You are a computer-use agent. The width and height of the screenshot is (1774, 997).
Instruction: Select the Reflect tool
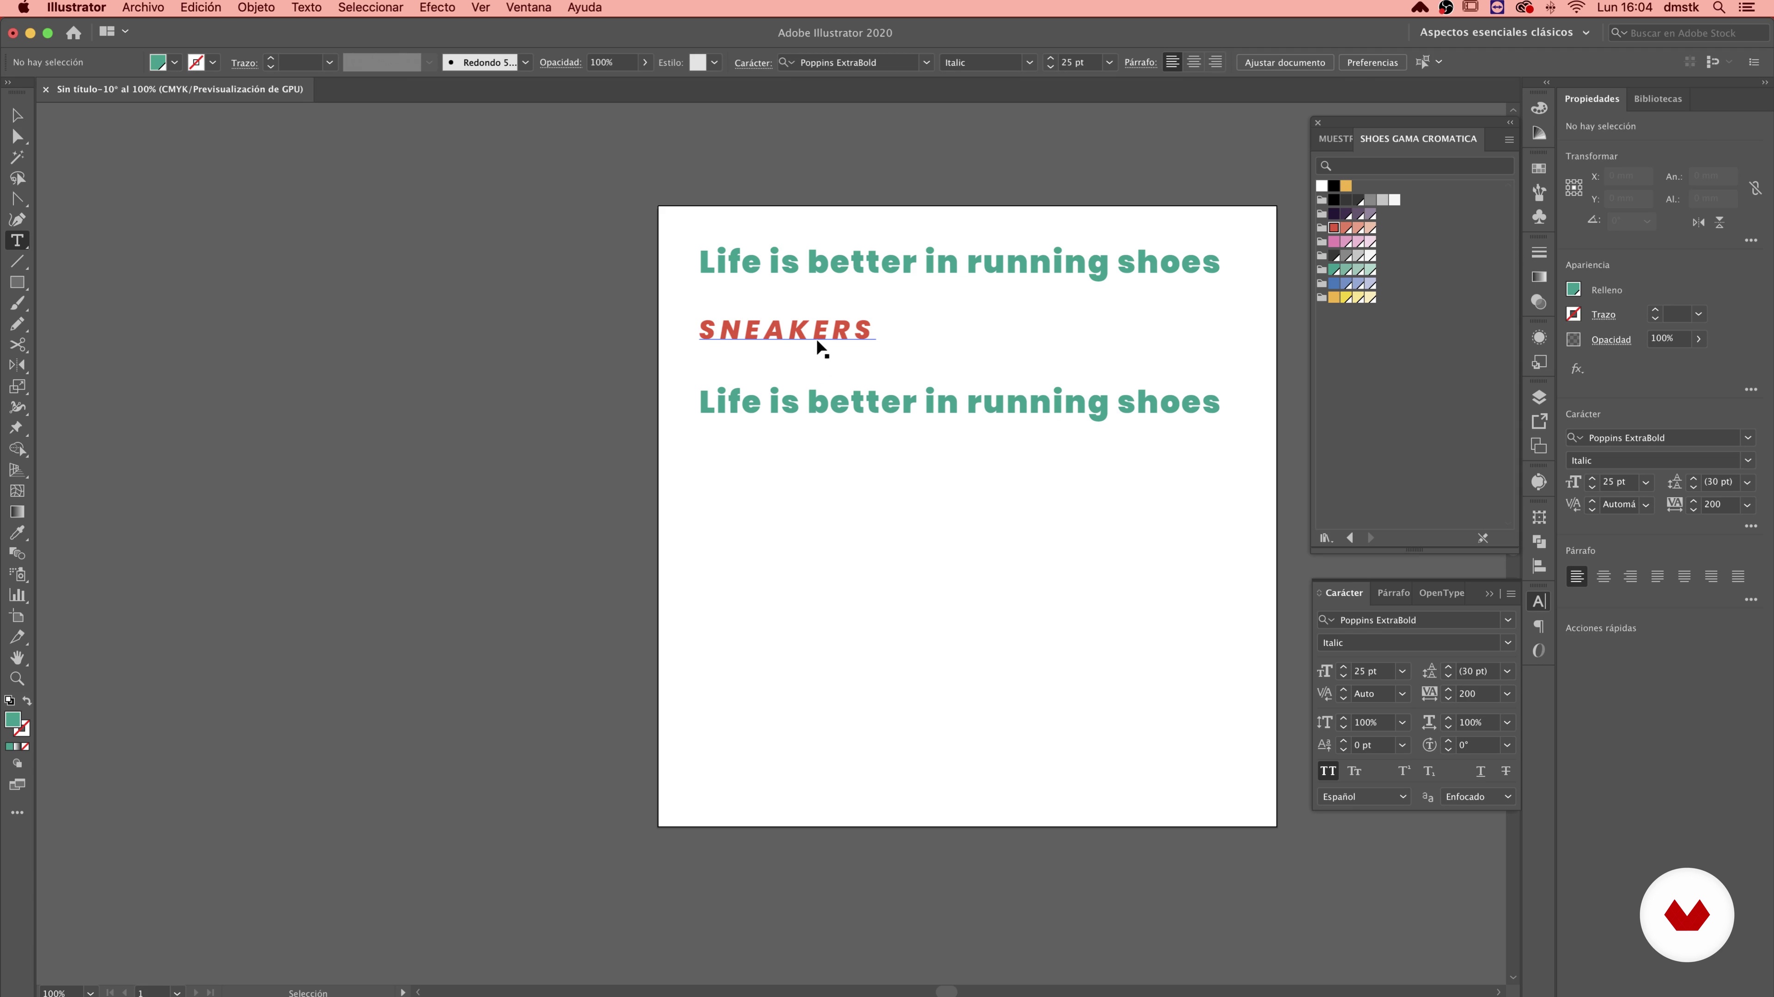click(x=17, y=366)
